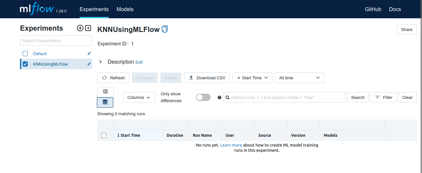This screenshot has height=173, width=422.
Task: Open the Filter options
Action: (384, 97)
